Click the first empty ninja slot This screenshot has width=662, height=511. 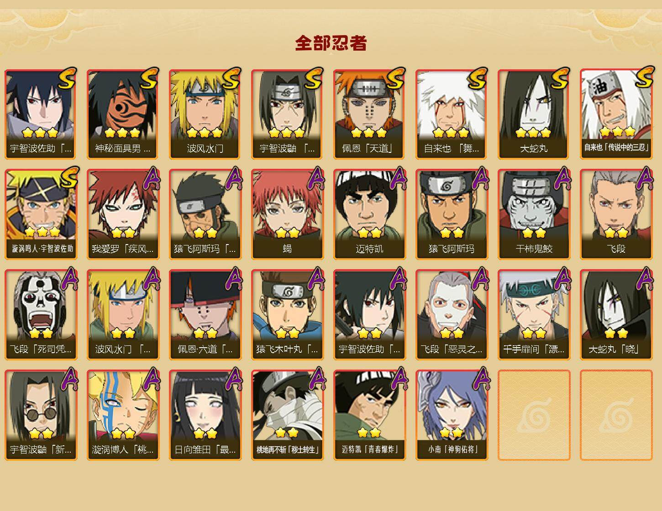click(x=534, y=415)
